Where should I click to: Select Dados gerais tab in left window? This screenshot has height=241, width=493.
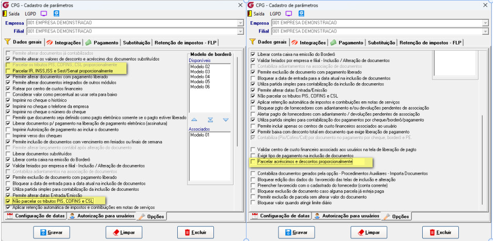pos(23,42)
